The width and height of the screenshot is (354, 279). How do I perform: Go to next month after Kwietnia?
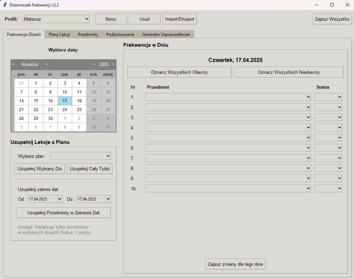click(47, 65)
